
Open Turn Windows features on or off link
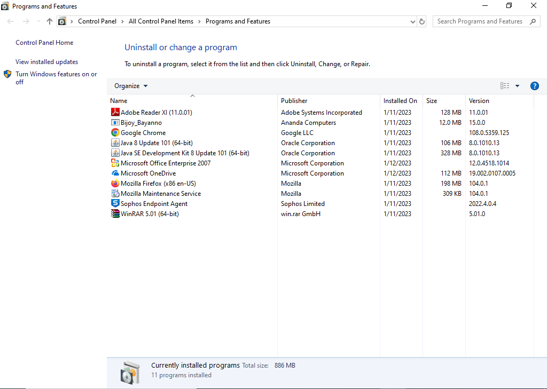coord(56,78)
